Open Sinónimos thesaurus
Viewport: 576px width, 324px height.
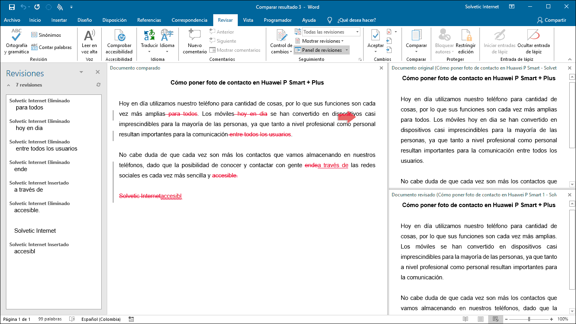(x=46, y=35)
